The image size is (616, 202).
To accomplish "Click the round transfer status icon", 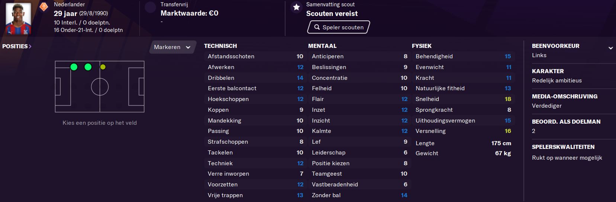I will [x=150, y=7].
